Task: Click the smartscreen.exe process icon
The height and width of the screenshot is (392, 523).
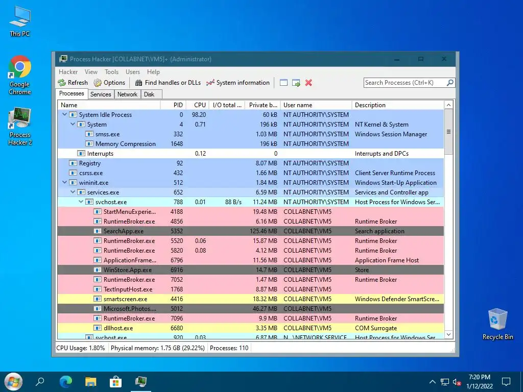Action: [98, 299]
